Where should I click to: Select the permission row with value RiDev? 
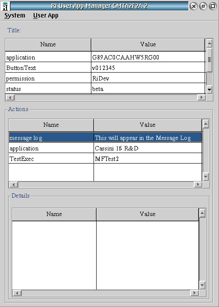(105, 78)
